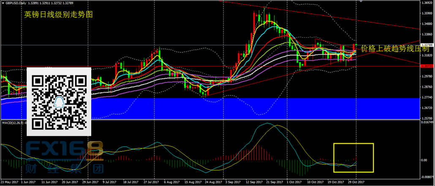Click the 29 Oct 2017 date label
Screen dimensions: 435x186
coord(356,182)
